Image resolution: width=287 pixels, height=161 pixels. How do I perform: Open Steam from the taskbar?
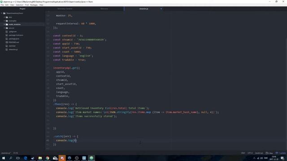33,158
